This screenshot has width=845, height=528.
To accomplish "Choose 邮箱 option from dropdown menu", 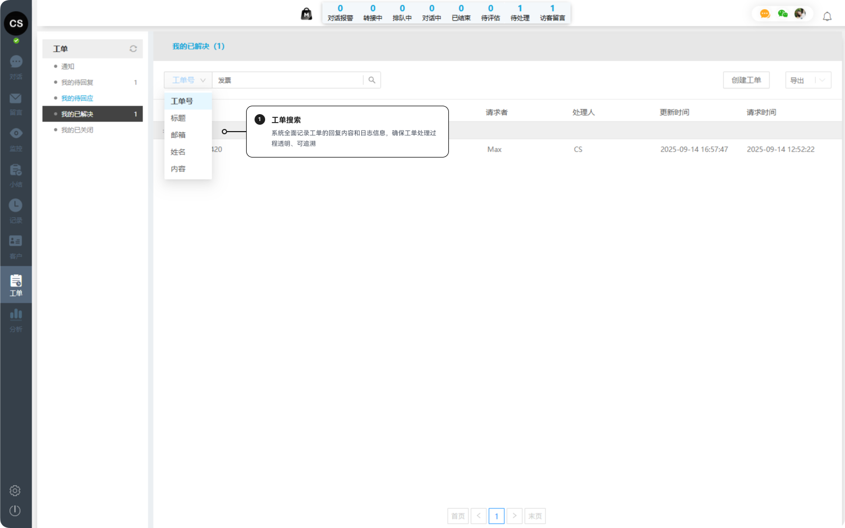I will [179, 135].
